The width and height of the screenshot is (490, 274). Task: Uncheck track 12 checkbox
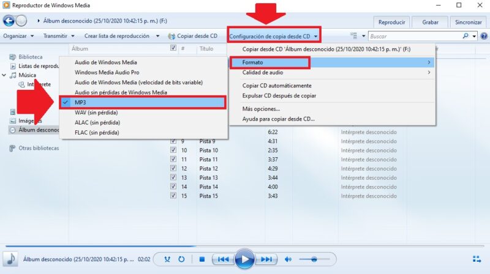[173, 168]
